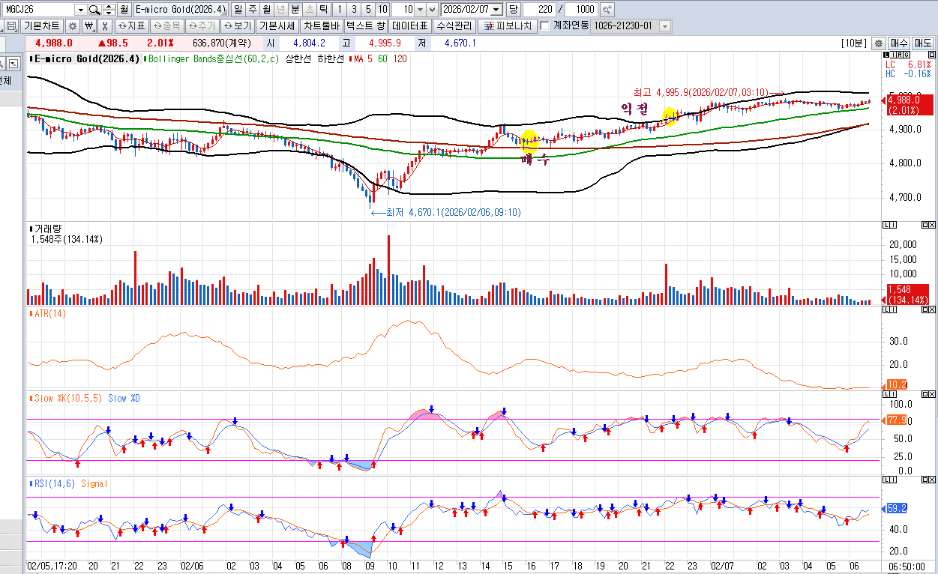Click the chevron dropdown after interval combo
938x574 pixels.
point(432,10)
